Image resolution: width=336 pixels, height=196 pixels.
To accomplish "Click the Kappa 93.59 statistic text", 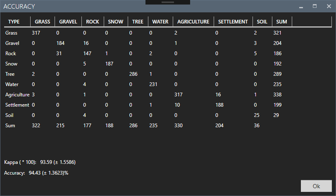I will tap(40, 162).
